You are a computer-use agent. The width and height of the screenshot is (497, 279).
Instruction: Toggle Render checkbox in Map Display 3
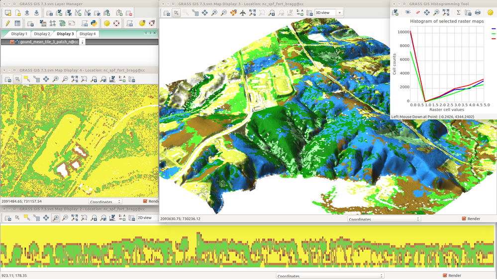[464, 218]
